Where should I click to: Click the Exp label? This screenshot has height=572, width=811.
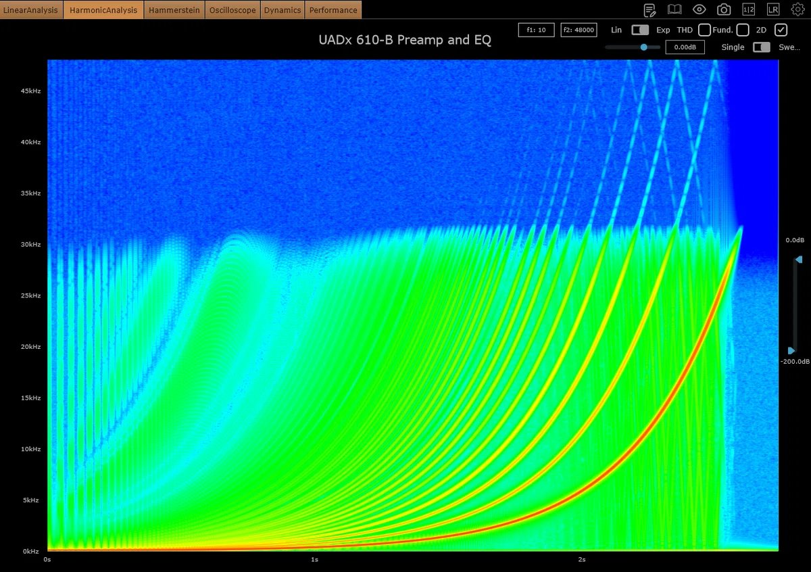(x=663, y=30)
